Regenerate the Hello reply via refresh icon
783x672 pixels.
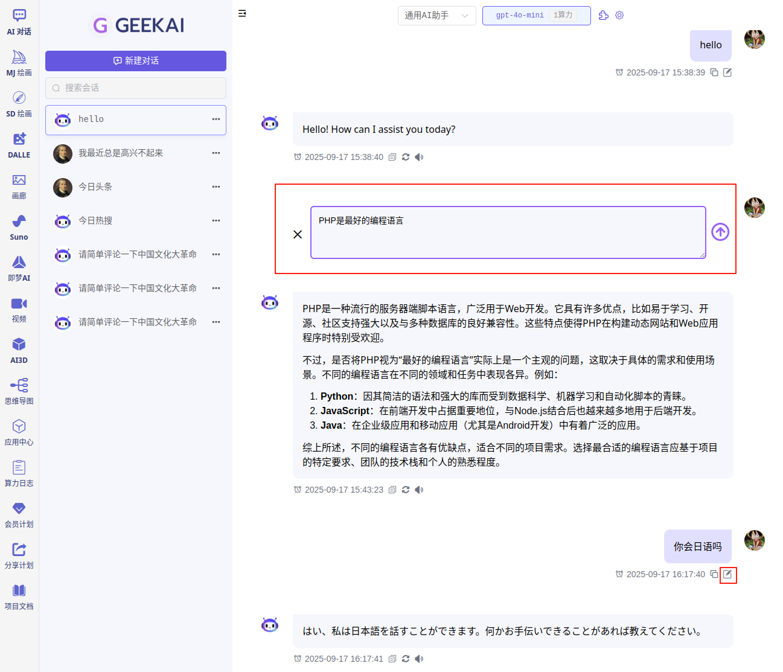(406, 157)
